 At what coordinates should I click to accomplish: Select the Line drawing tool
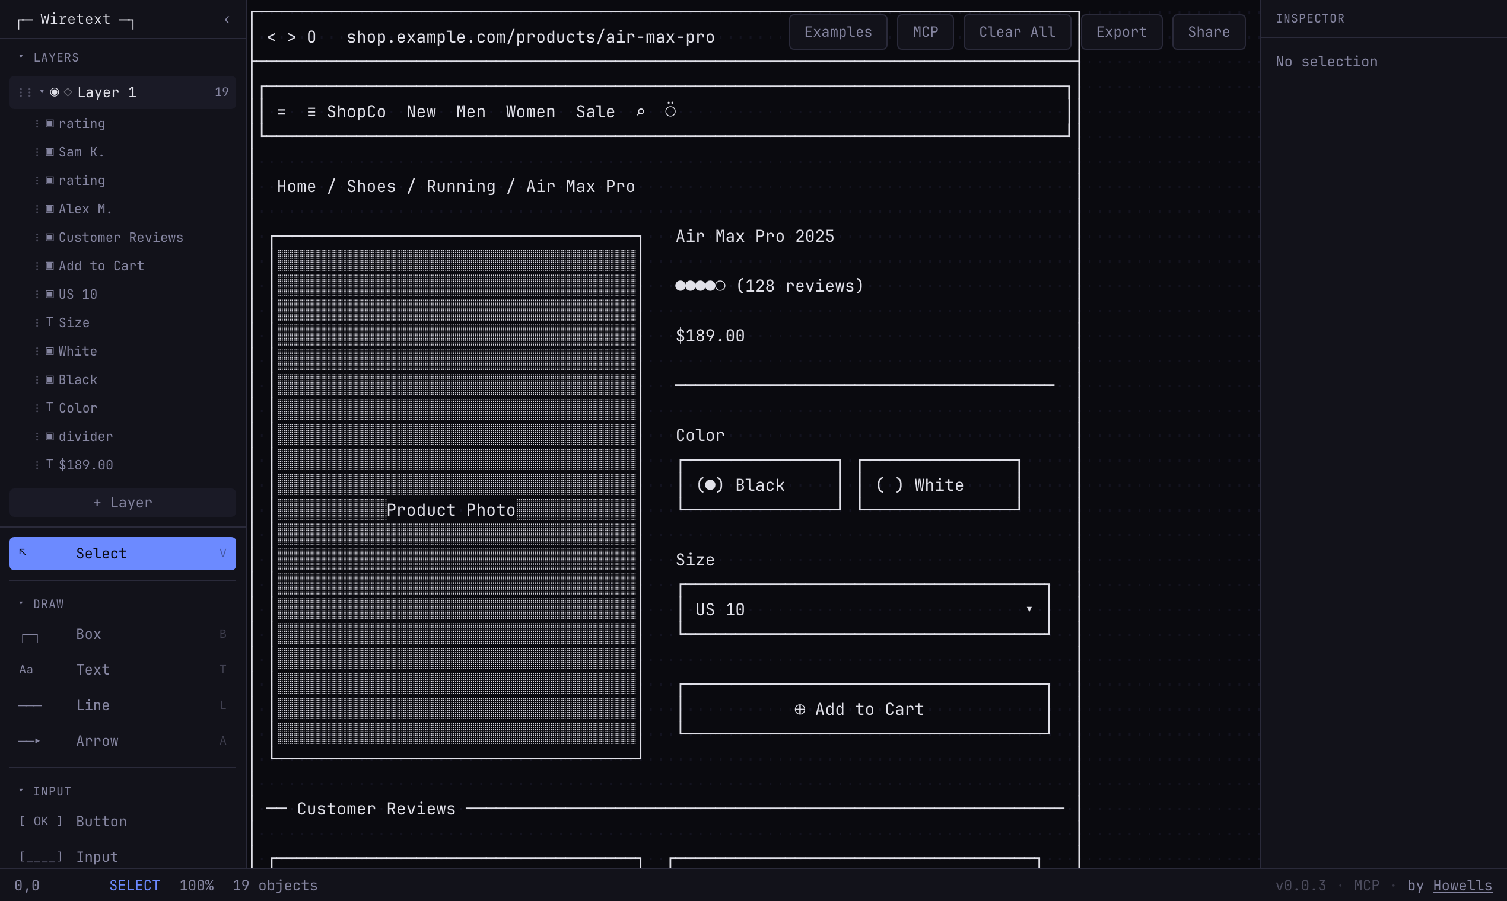coord(93,705)
